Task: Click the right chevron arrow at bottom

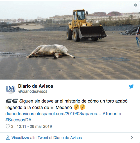Action: pyautogui.click(x=132, y=138)
